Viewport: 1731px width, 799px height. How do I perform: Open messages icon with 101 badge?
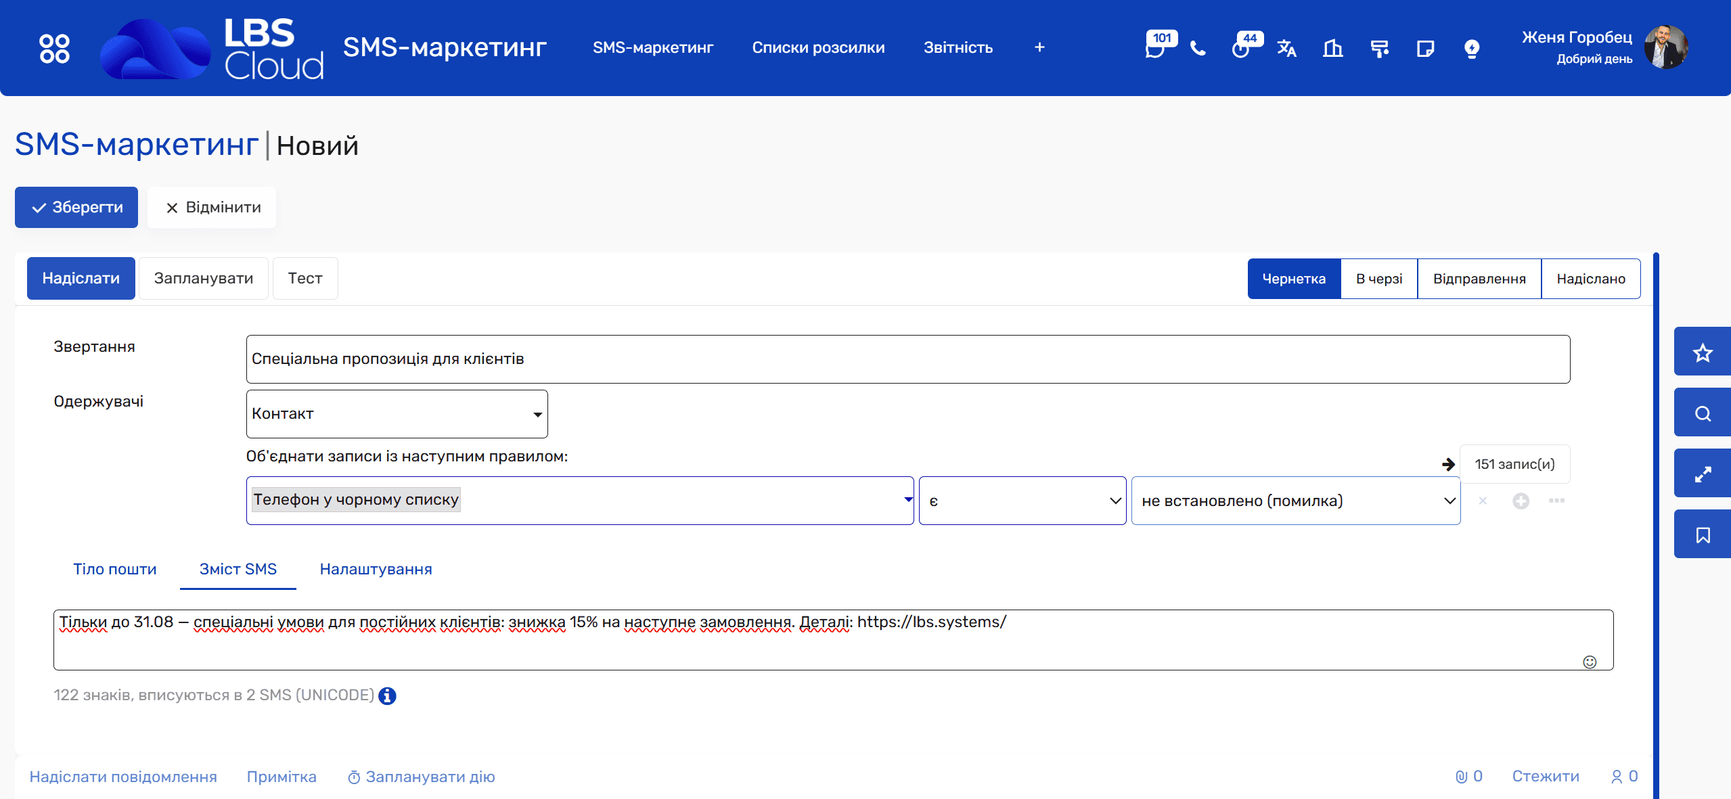1156,48
